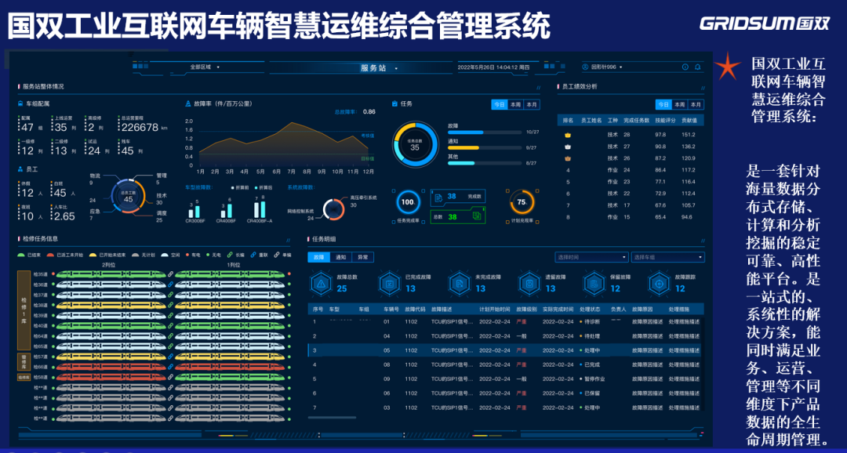847x453 pixels.
Task: Toggle the 已结束 green legend item
Action: [29, 255]
